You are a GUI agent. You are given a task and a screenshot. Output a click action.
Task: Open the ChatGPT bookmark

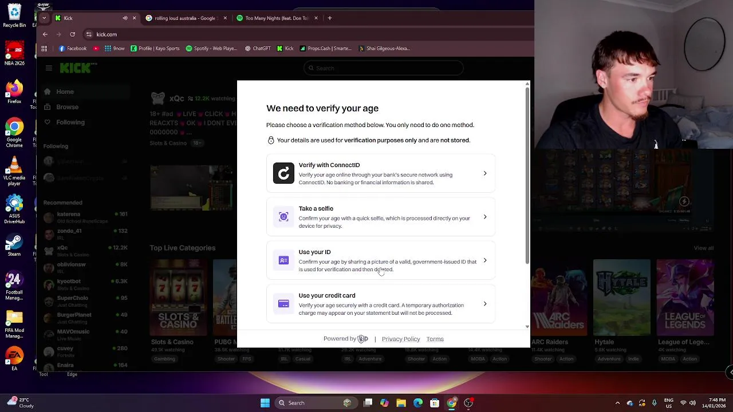(258, 49)
